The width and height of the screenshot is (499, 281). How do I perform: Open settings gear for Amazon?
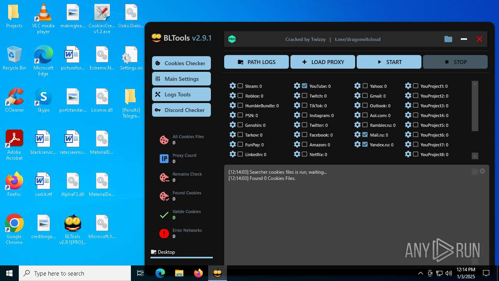[297, 144]
